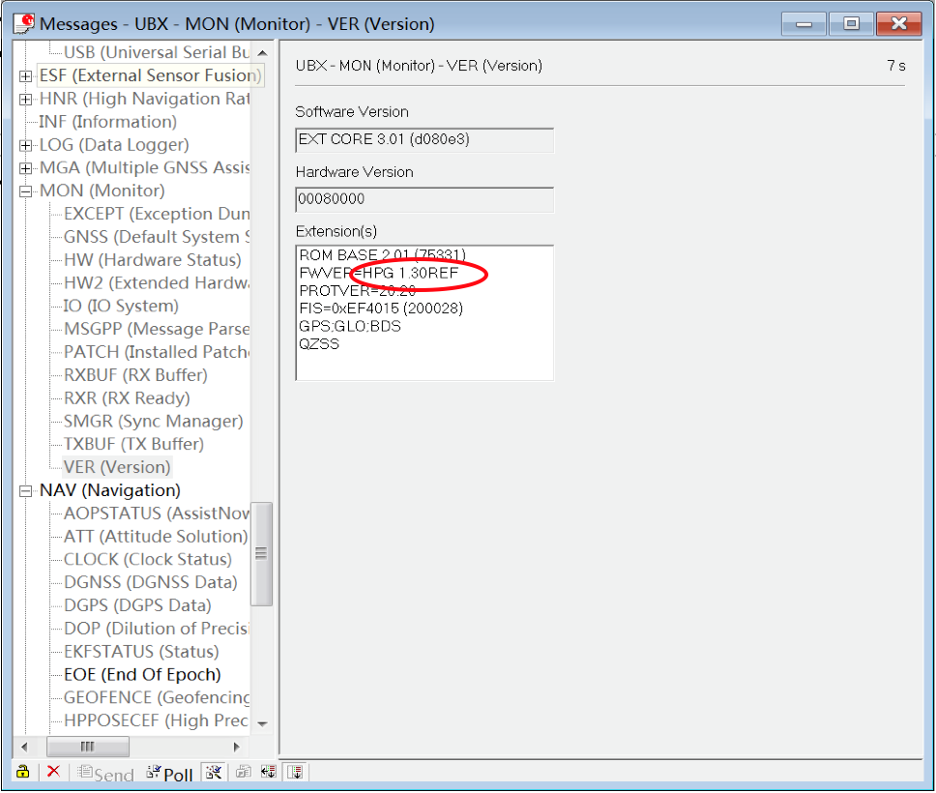Click the second-to-last toolbar icon with red arrow
This screenshot has height=793, width=936.
click(270, 772)
